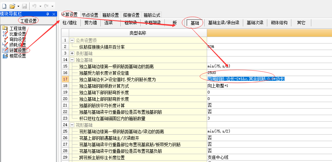Select the 砌体结构 component button
Image resolution: width=332 pixels, height=162 pixels.
click(279, 23)
